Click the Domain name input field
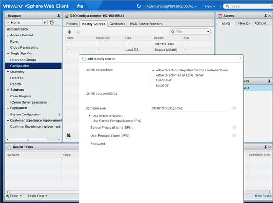The height and width of the screenshot is (203, 273). [189, 108]
